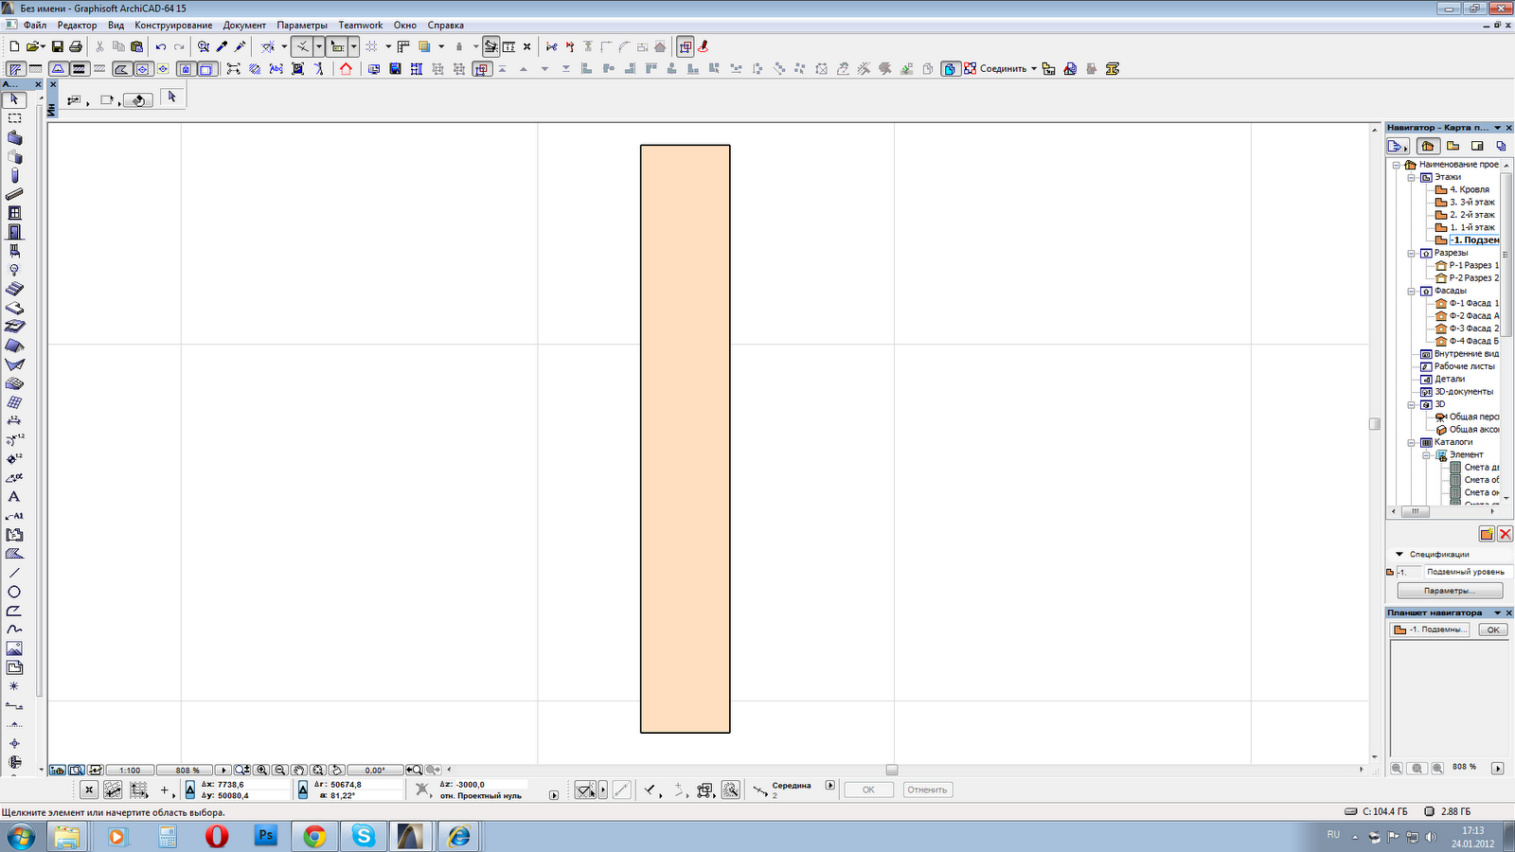1515x852 pixels.
Task: Select the Spline tool in the toolbox
Action: 14,630
